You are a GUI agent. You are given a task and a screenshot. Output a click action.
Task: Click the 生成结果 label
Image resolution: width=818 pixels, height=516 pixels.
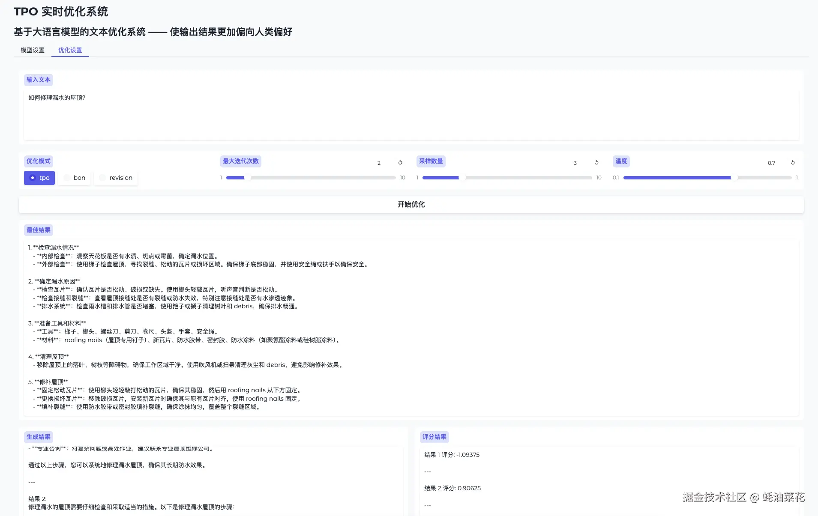(39, 437)
